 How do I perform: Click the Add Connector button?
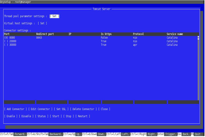(x=15, y=109)
